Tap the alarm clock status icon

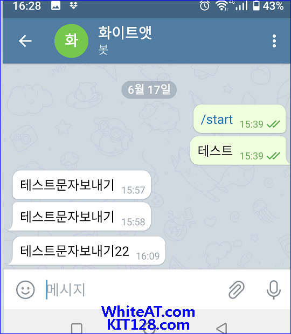click(x=205, y=6)
